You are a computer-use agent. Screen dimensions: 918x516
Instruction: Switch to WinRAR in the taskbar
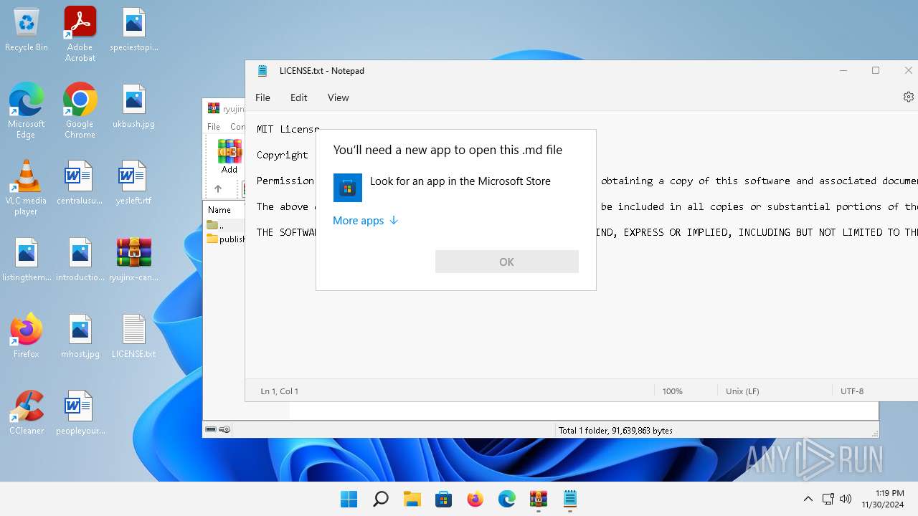pyautogui.click(x=539, y=499)
